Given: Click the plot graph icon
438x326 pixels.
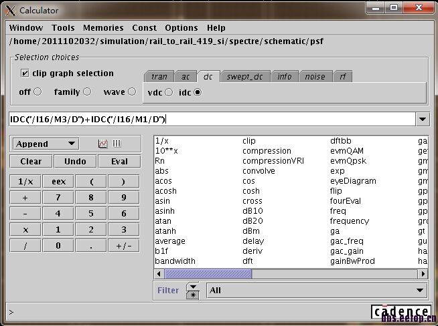Looking at the screenshot, I should click(x=102, y=144).
